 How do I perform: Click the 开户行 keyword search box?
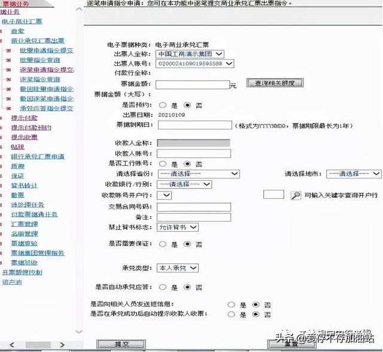pyautogui.click(x=273, y=195)
